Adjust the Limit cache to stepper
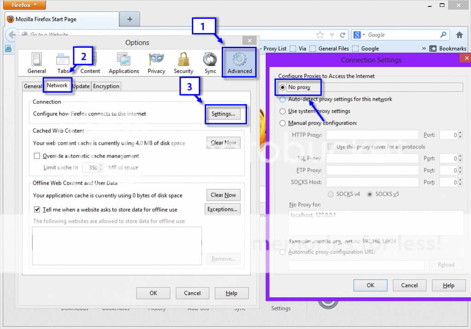This screenshot has width=471, height=329. point(101,168)
